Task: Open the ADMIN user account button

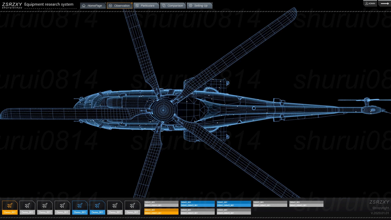Action: pyautogui.click(x=370, y=3)
